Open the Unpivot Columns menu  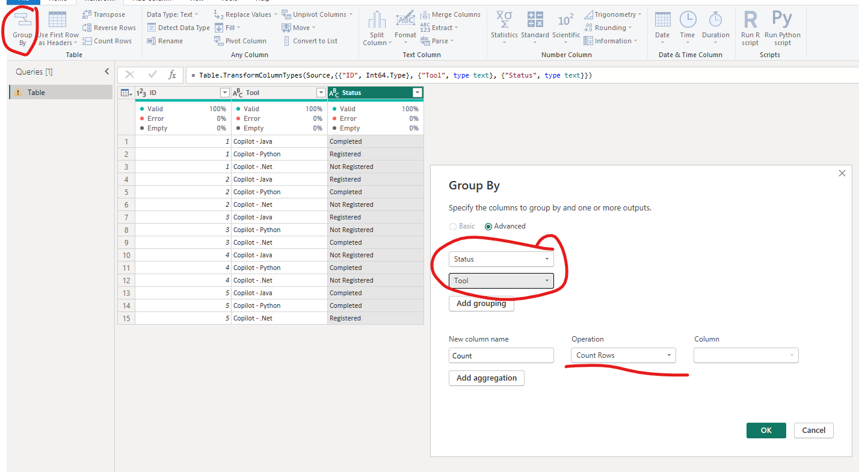(x=316, y=14)
